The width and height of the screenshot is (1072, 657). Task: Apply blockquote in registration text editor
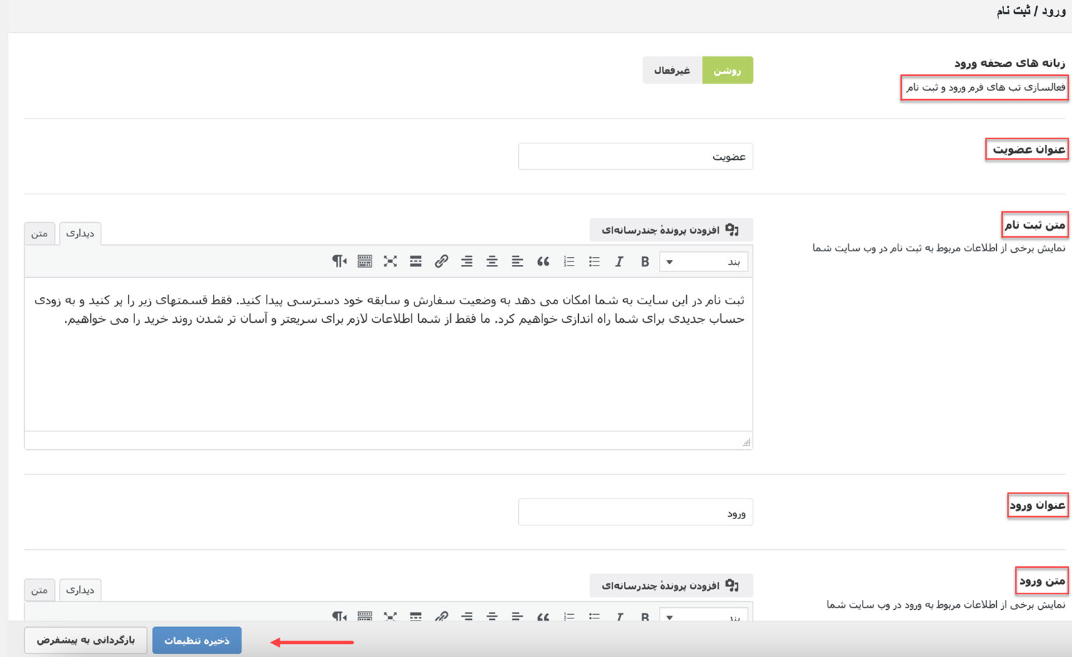coord(543,261)
